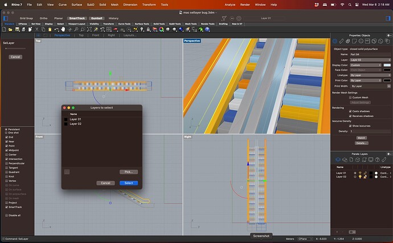This screenshot has height=243, width=393.
Task: Expand the Print Width combo box
Action: (x=389, y=86)
